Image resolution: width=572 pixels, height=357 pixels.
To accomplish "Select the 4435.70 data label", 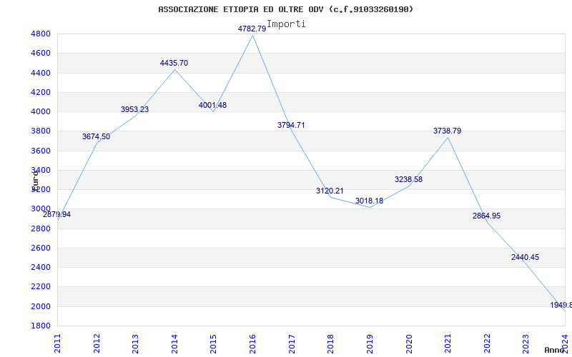I will [174, 63].
